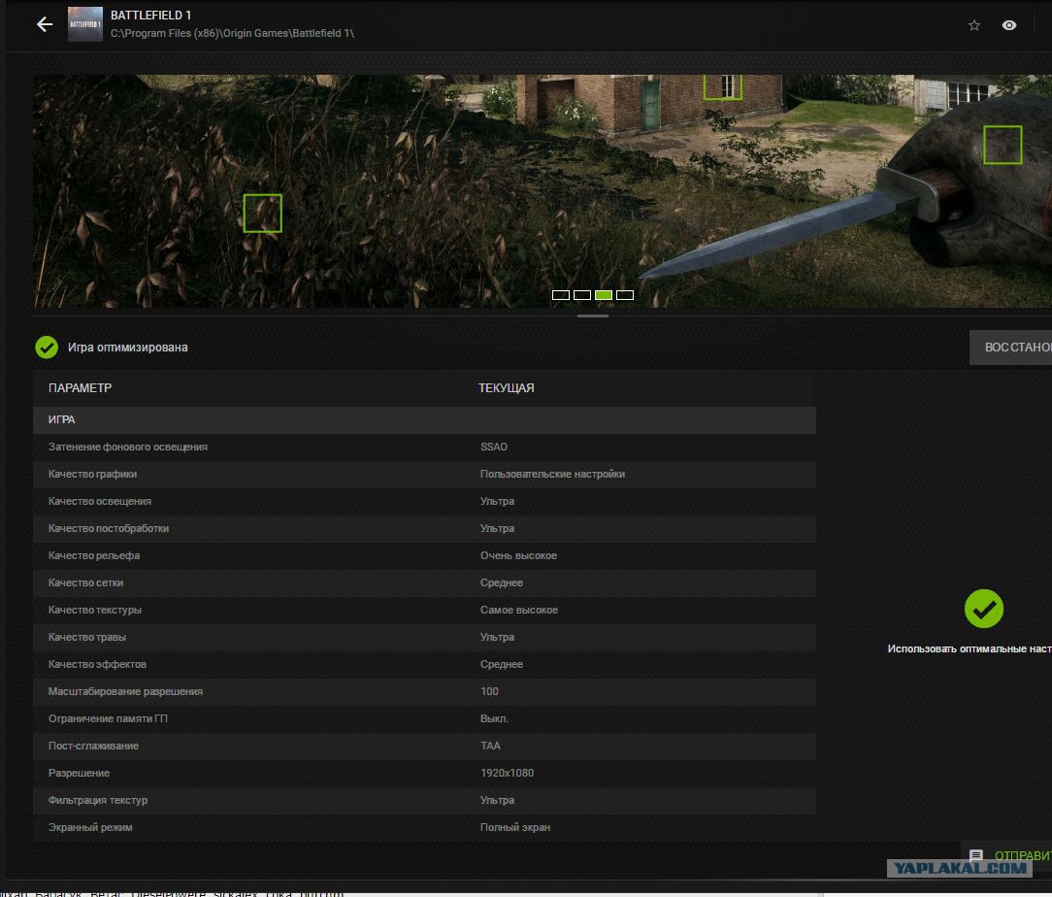Select the 'Пост-сглаживание' row
Viewport: 1052px width, 897px height.
click(425, 747)
